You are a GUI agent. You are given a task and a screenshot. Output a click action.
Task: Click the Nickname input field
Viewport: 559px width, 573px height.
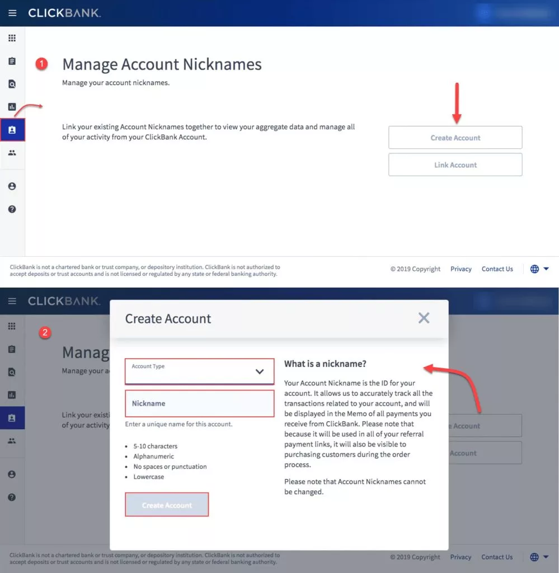(x=200, y=403)
